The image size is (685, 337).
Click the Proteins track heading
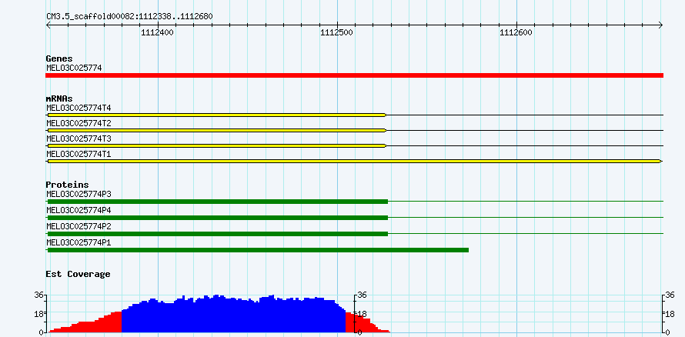point(67,185)
